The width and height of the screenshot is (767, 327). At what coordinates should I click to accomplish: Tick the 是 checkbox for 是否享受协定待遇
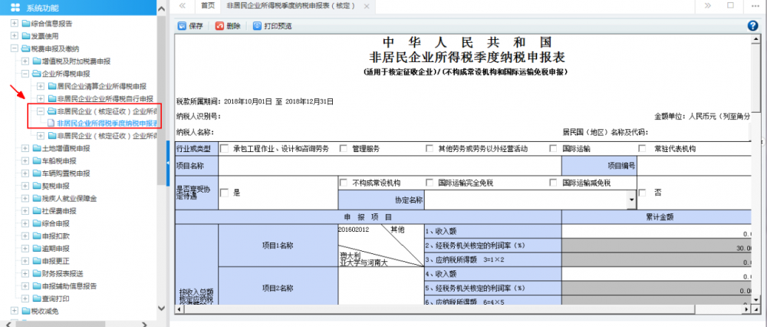point(225,193)
